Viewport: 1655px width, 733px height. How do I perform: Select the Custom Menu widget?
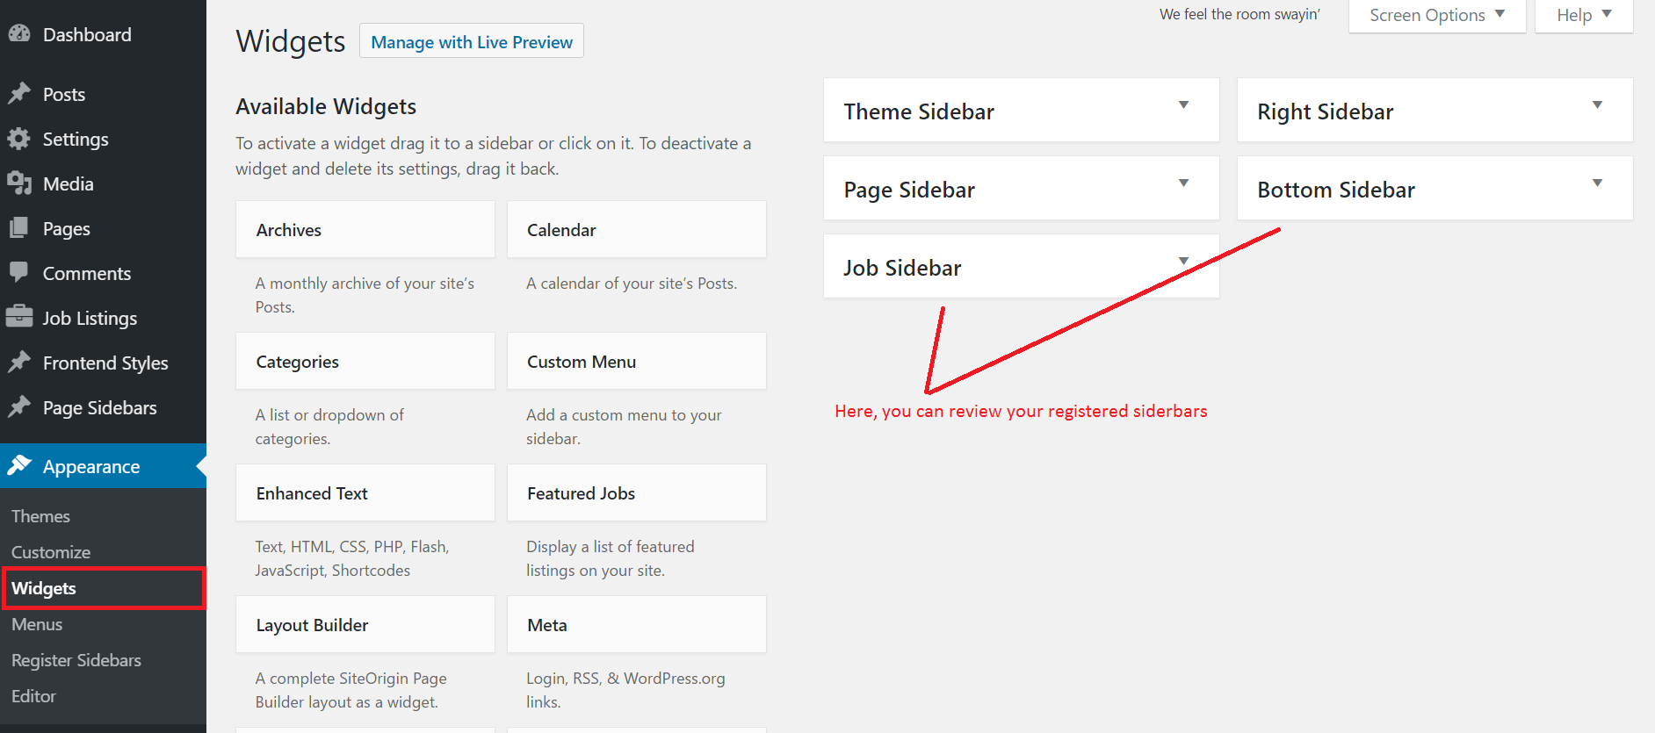pyautogui.click(x=637, y=361)
